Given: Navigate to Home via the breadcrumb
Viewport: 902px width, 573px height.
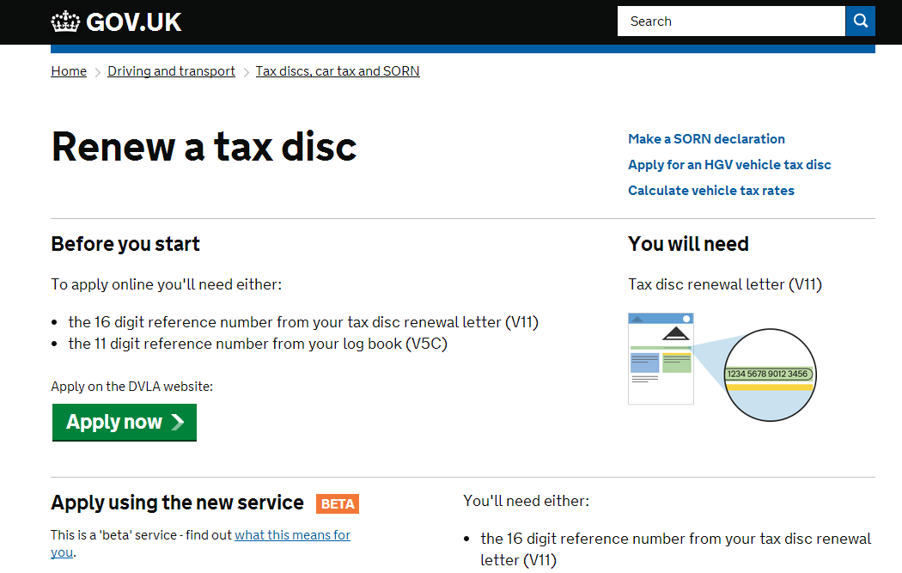Looking at the screenshot, I should pyautogui.click(x=68, y=71).
